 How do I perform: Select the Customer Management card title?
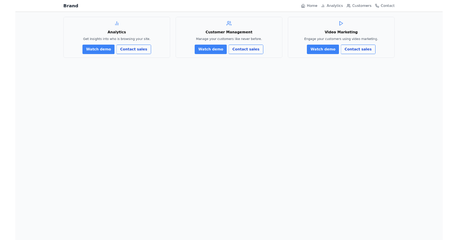(229, 32)
